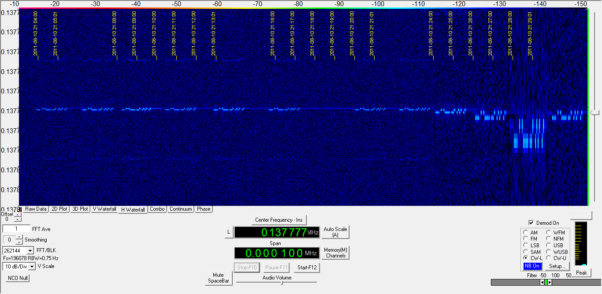Decrease the Smoothing value
This screenshot has height=294, width=602.
(x=19, y=242)
